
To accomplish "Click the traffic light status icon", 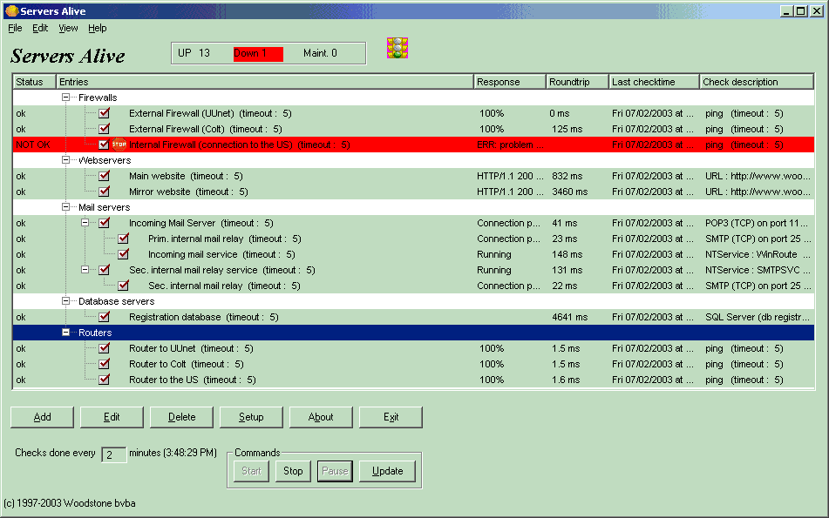I will point(397,48).
